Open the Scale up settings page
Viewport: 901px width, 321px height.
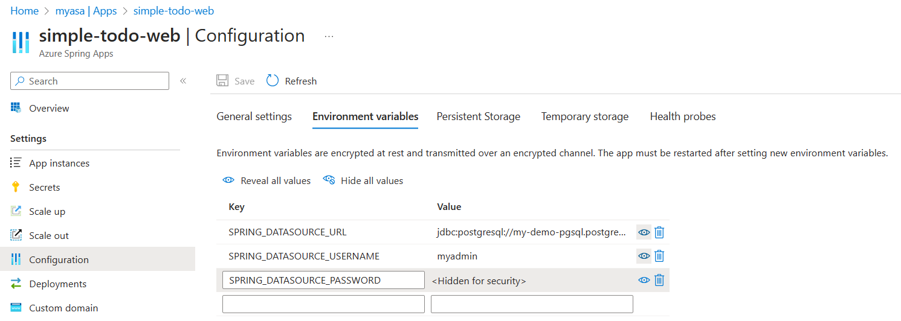[x=47, y=211]
